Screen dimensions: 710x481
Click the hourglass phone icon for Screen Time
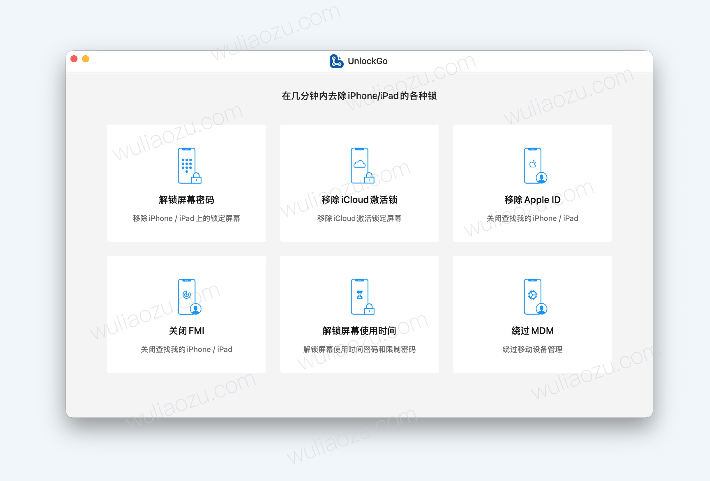click(x=362, y=296)
